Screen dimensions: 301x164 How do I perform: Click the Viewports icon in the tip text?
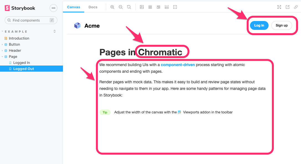(x=179, y=112)
